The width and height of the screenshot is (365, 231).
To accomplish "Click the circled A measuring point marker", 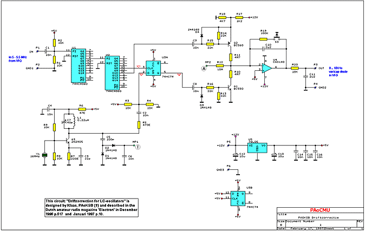I will click(204, 69).
